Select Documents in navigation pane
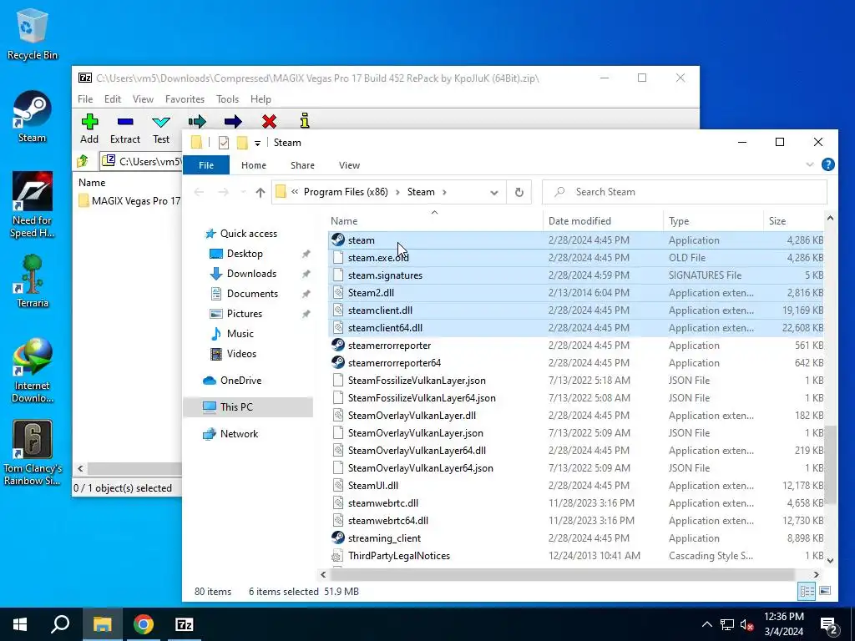 coord(252,294)
